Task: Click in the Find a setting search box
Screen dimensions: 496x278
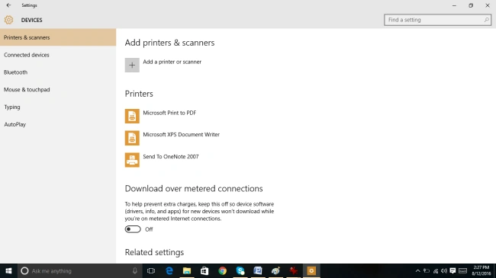Action: (437, 20)
